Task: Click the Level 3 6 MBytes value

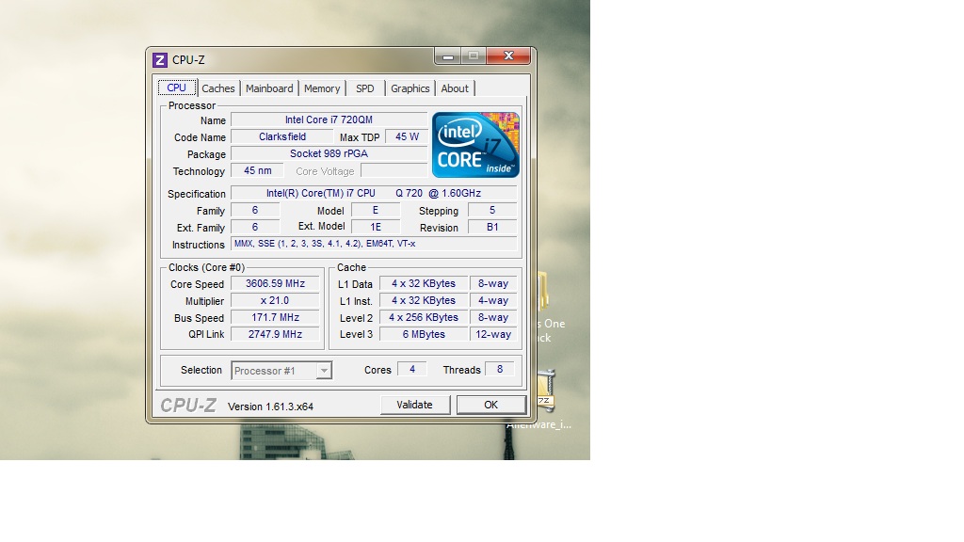Action: 424,334
